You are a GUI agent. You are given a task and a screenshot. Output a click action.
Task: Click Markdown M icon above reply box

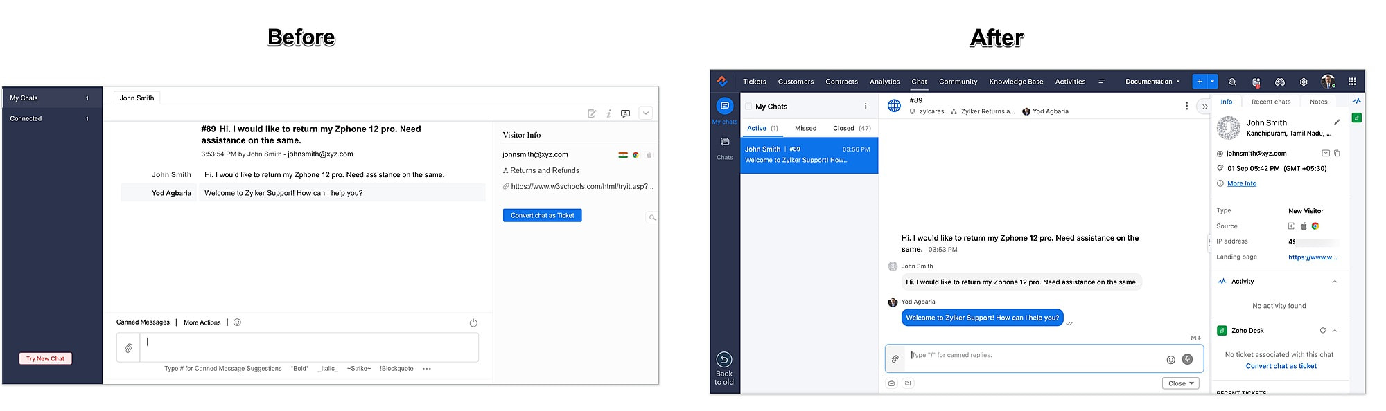tap(1195, 338)
